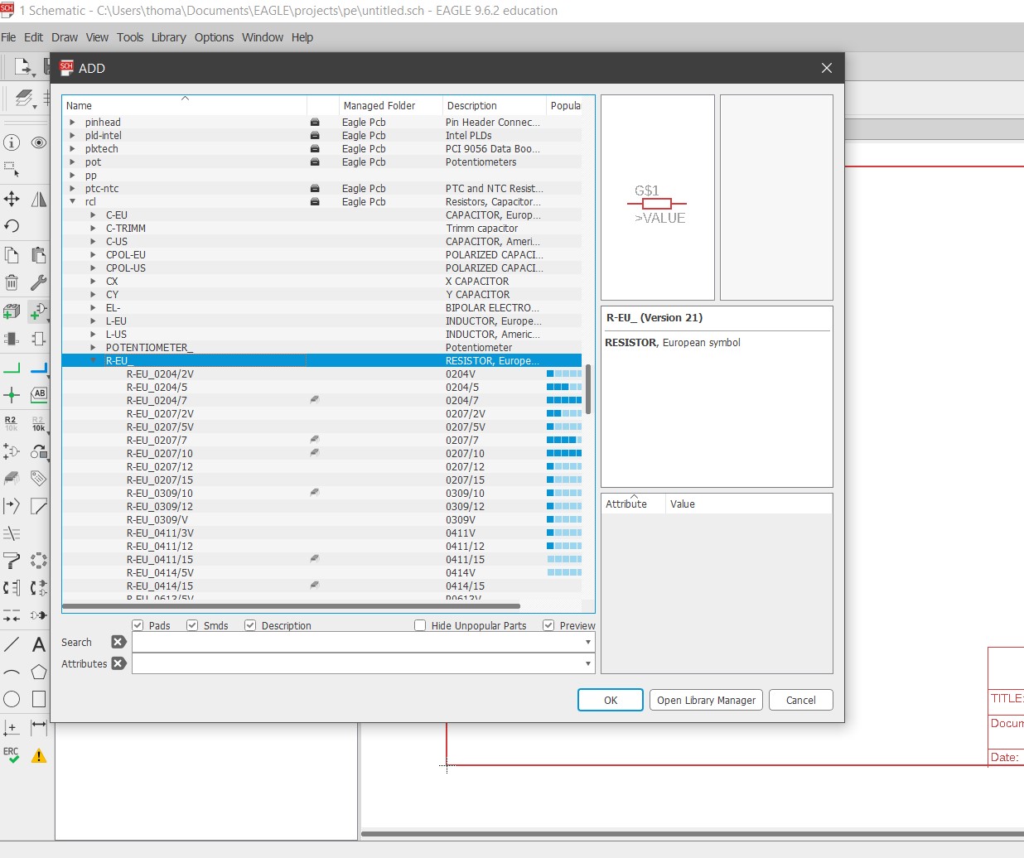This screenshot has height=858, width=1024.
Task: Click the Junction tool icon
Action: [x=12, y=395]
